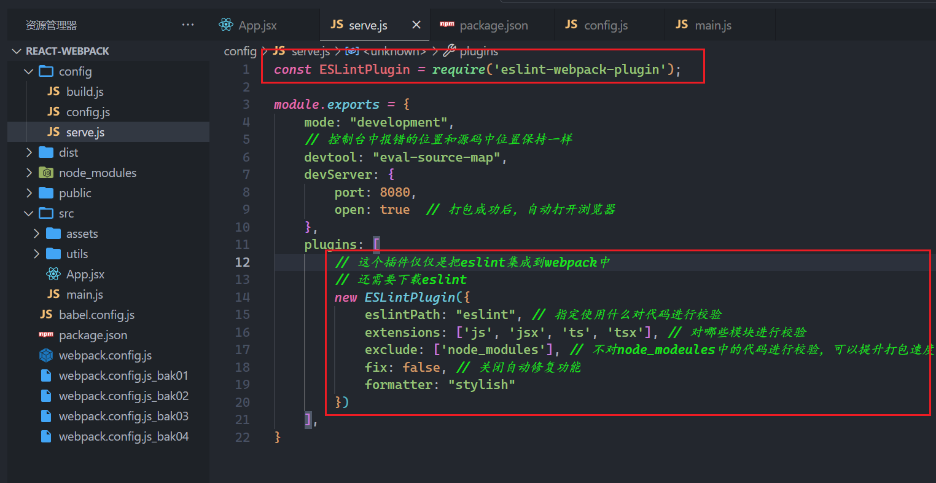Viewport: 936px width, 483px height.
Task: Click the 'eslint-webpack-plugin' string on line 1
Action: pyautogui.click(x=580, y=69)
